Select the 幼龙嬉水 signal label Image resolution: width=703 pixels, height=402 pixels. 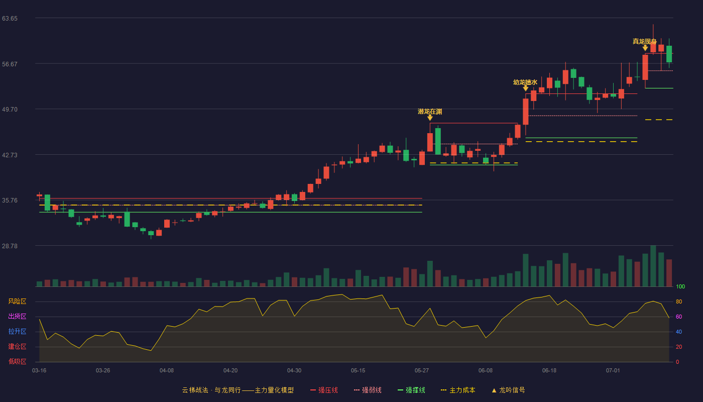tap(525, 82)
